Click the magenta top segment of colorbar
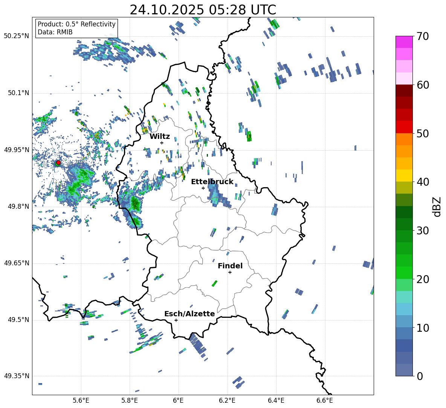 coord(404,42)
